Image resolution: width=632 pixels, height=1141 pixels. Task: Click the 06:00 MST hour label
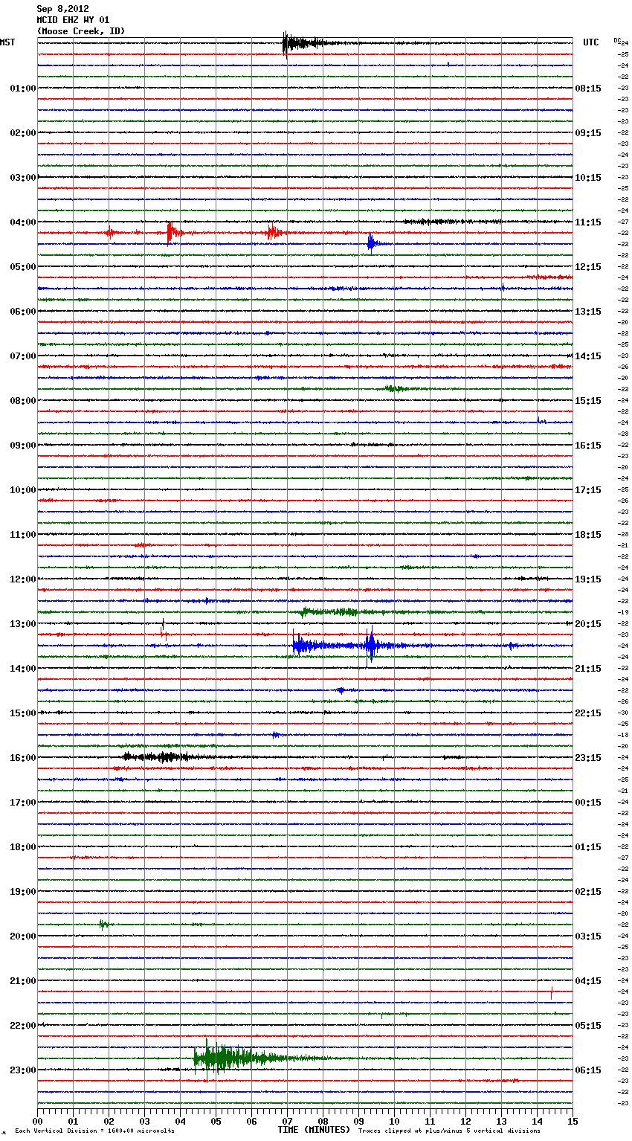(x=22, y=312)
